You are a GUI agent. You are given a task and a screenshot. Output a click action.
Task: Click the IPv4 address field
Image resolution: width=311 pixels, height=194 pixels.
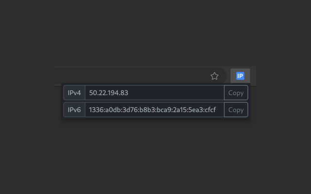pos(154,93)
